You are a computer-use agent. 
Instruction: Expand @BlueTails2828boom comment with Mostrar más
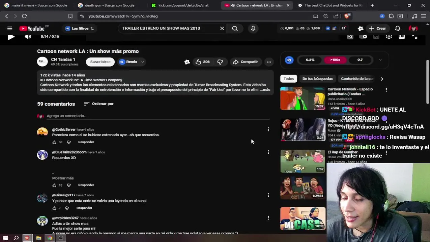(63, 178)
